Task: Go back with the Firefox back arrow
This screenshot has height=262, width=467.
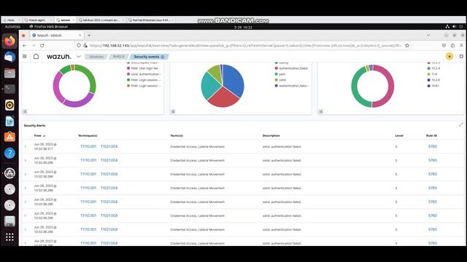Action: click(24, 45)
